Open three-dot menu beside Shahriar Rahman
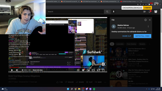Screen dimensions: 162x91 pos(148,27)
